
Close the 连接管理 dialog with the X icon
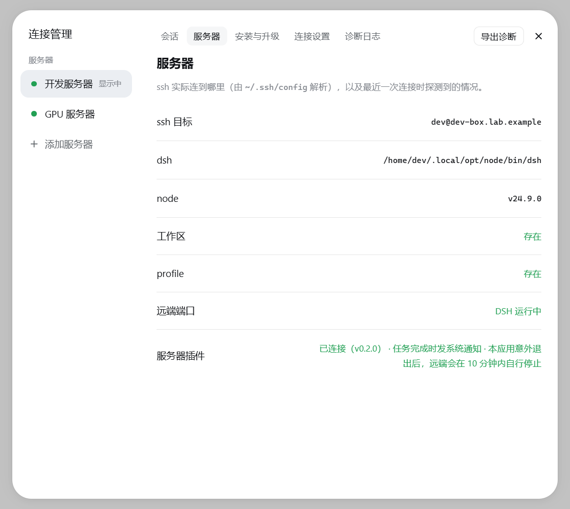point(538,36)
